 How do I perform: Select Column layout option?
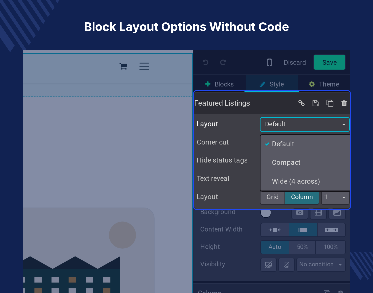pyautogui.click(x=302, y=197)
